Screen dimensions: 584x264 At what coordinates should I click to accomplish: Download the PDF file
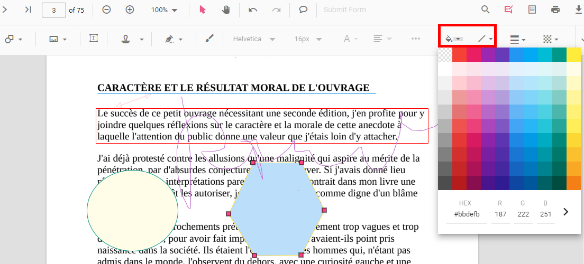click(x=578, y=10)
